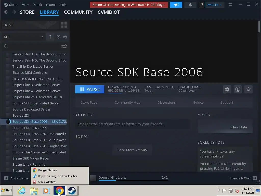The width and height of the screenshot is (261, 196).
Task: Open the Discussions link
Action: tap(167, 103)
